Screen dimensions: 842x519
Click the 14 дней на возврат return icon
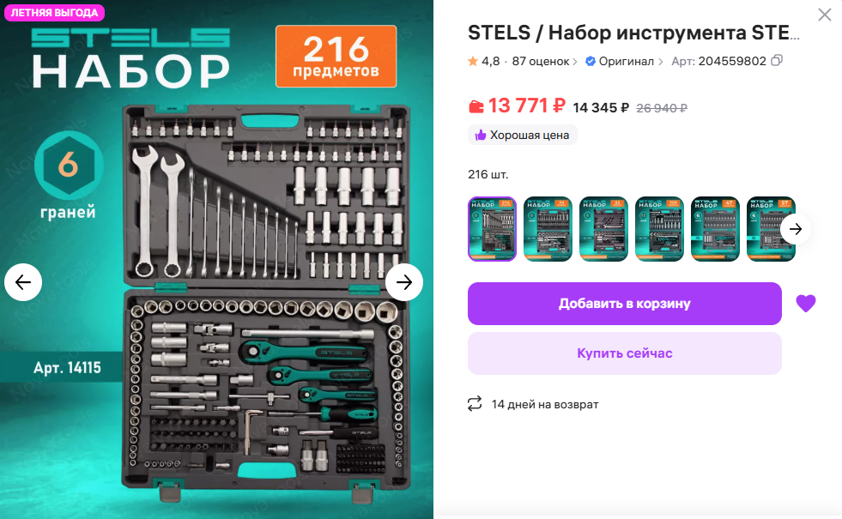(x=475, y=403)
